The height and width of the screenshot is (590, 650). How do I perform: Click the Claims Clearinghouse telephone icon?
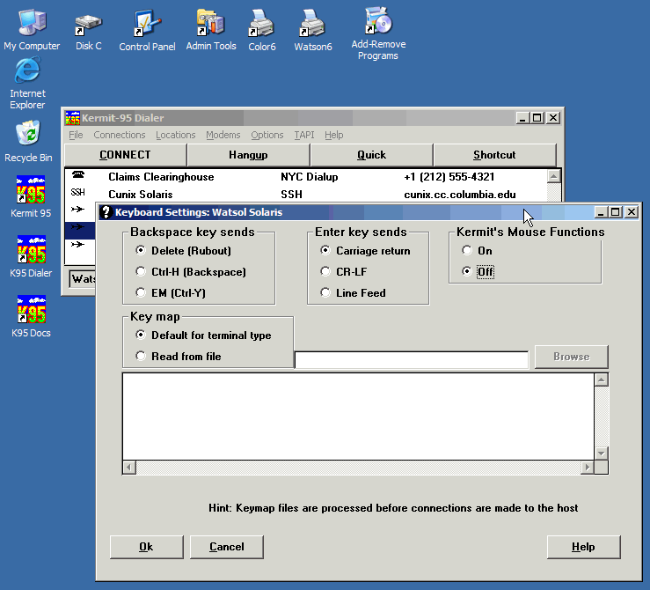click(78, 177)
